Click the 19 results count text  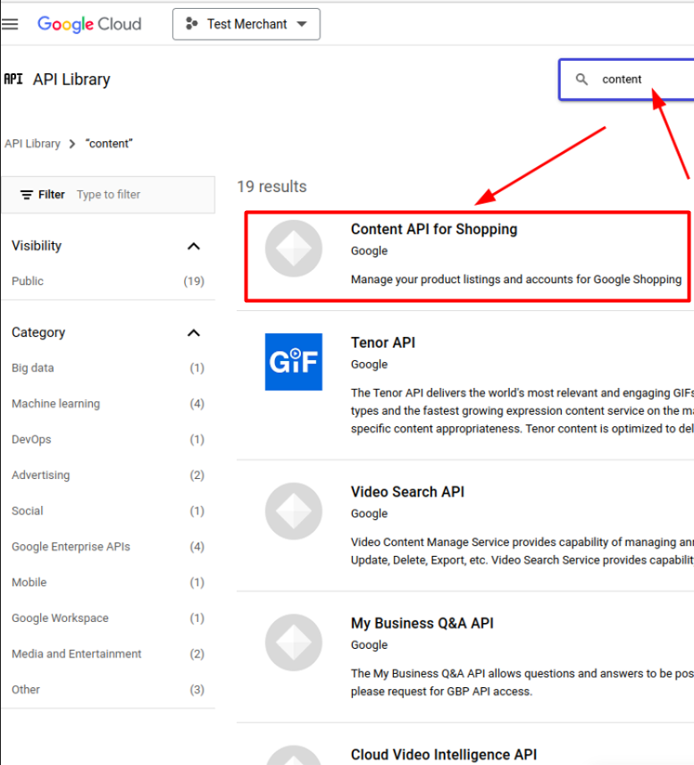[x=272, y=187]
